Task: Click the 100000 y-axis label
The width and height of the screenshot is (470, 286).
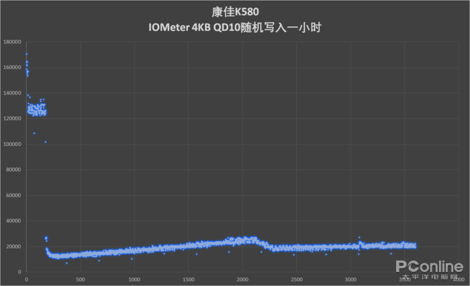Action: (13, 144)
